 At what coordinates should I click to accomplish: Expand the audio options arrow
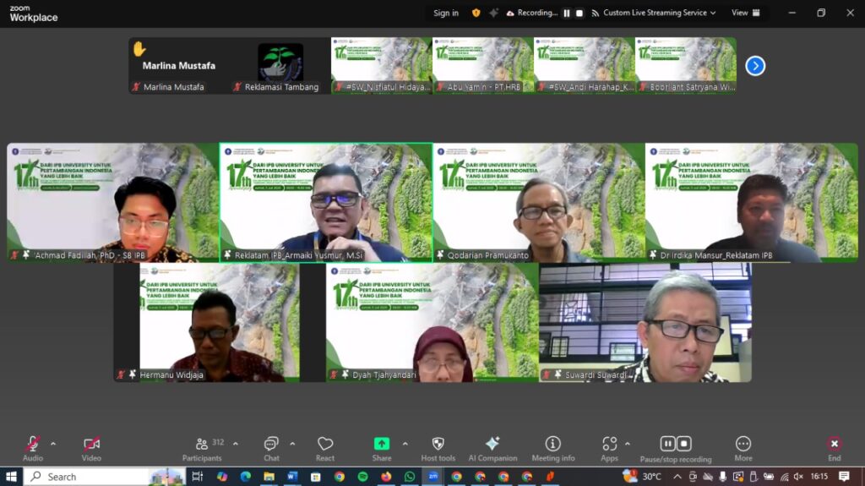click(53, 443)
